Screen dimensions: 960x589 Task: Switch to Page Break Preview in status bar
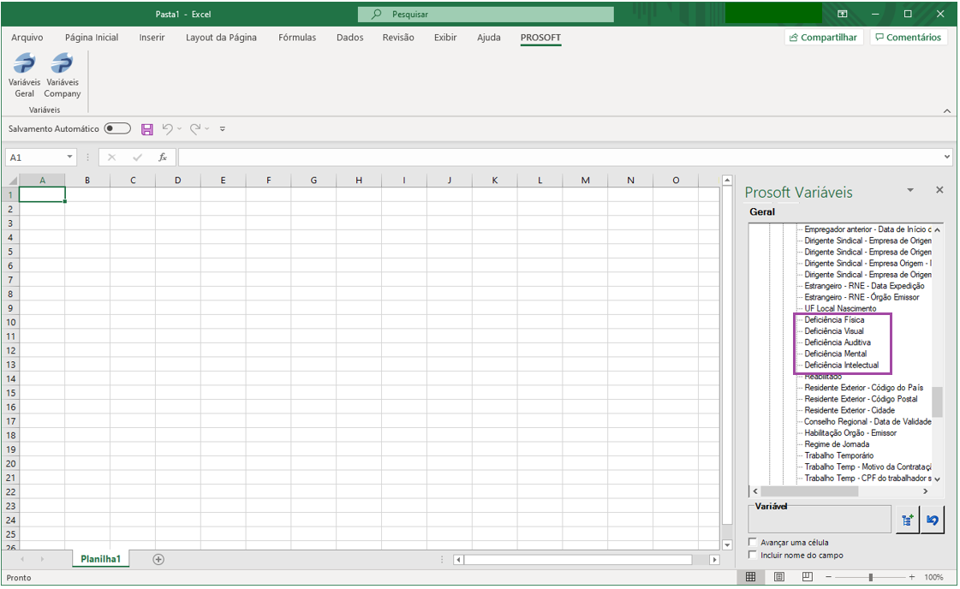[x=808, y=577]
